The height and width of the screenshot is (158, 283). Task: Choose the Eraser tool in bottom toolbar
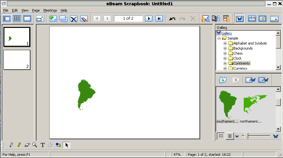[x=27, y=145]
